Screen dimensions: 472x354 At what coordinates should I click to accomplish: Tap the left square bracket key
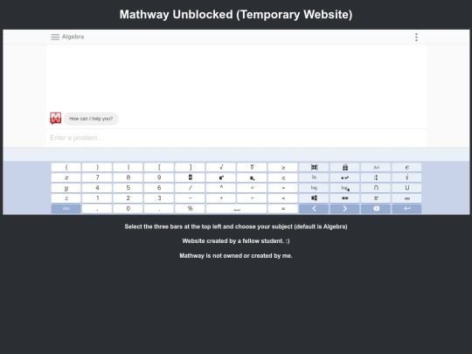point(159,167)
